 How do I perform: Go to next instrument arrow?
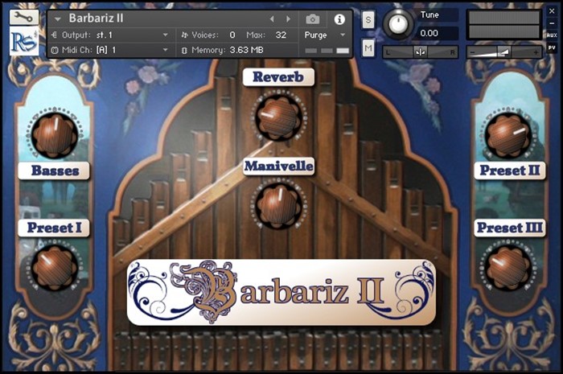coord(288,18)
